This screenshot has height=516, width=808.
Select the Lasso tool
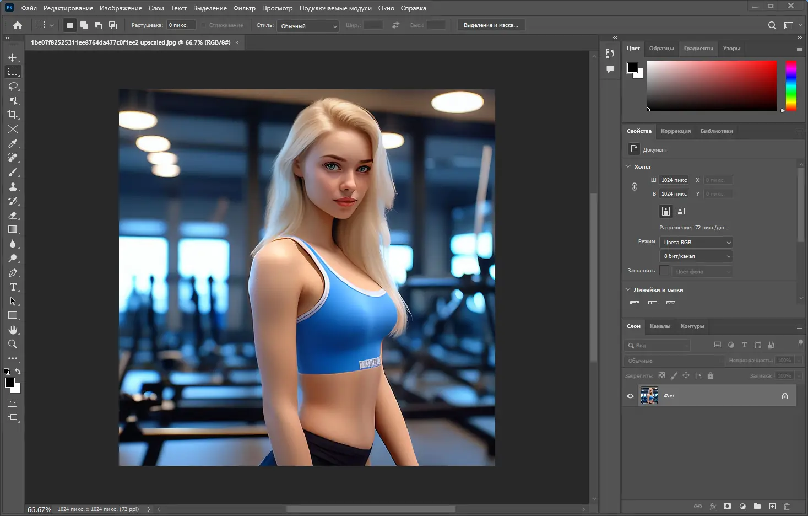point(13,86)
